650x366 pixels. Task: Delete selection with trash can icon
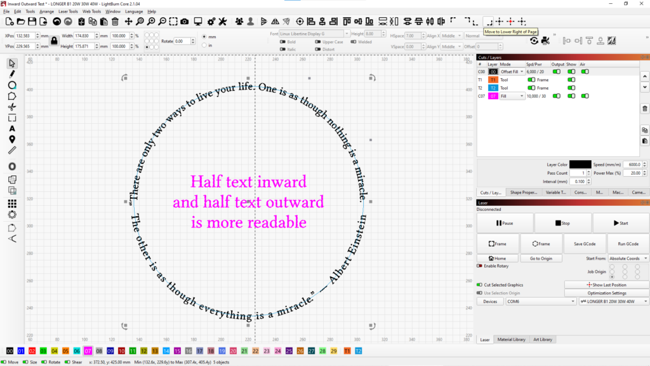coord(116,22)
